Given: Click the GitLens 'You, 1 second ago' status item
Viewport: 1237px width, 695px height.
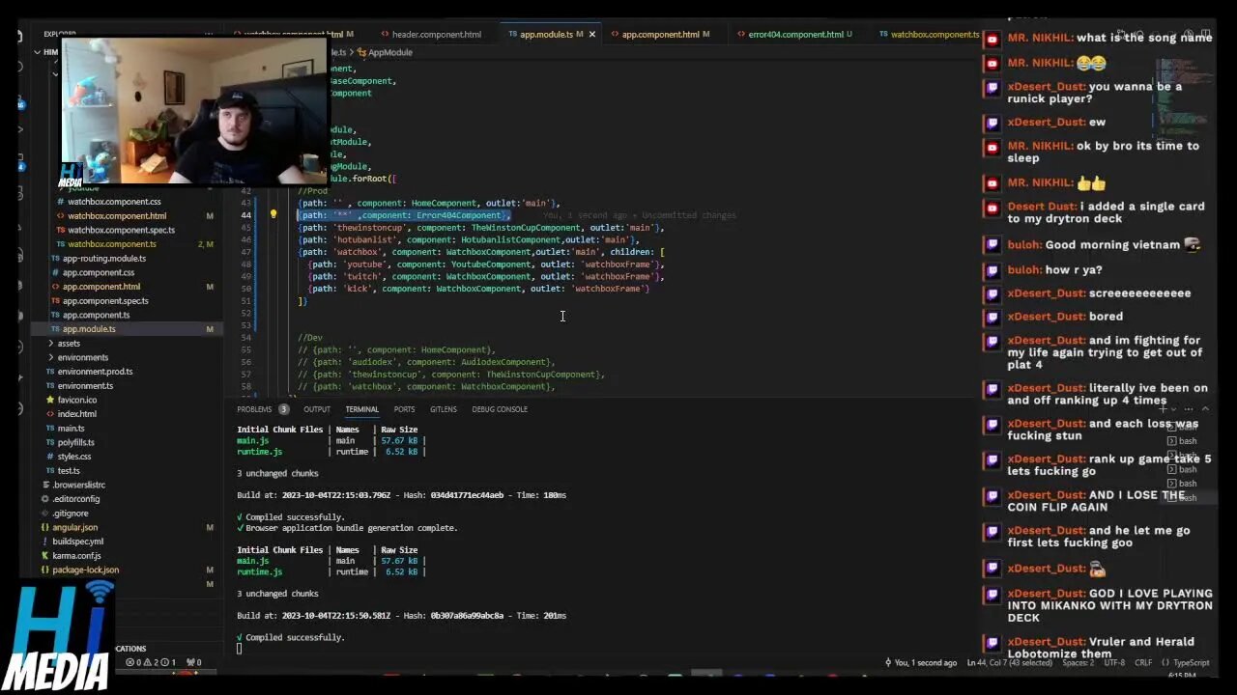Looking at the screenshot, I should pyautogui.click(x=921, y=663).
